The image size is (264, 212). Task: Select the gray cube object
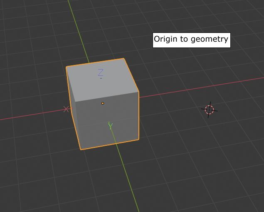click(x=103, y=104)
